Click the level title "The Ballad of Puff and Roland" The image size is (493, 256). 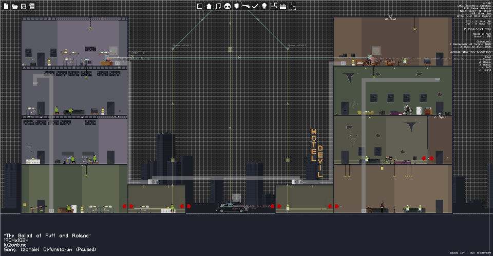[47, 236]
